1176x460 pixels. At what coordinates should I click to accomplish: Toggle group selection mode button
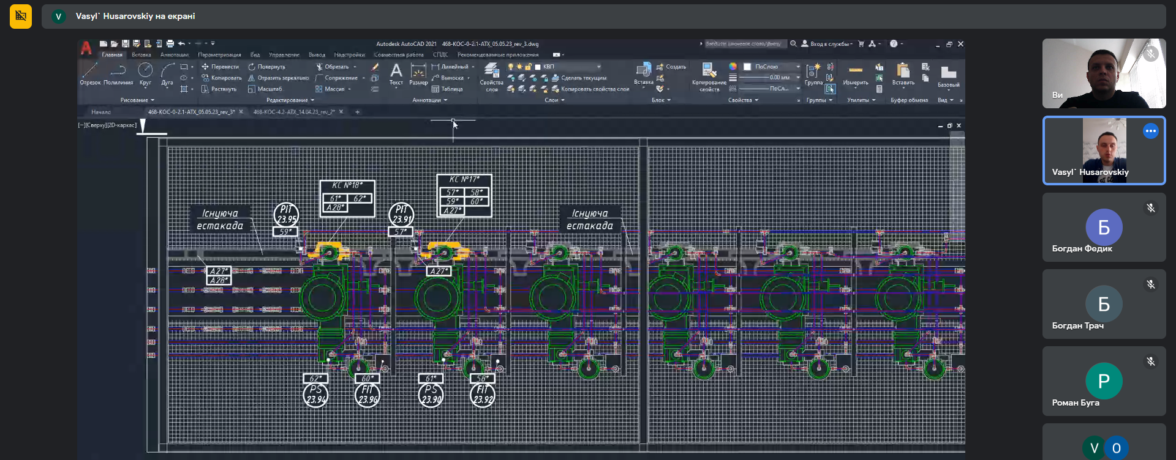829,89
